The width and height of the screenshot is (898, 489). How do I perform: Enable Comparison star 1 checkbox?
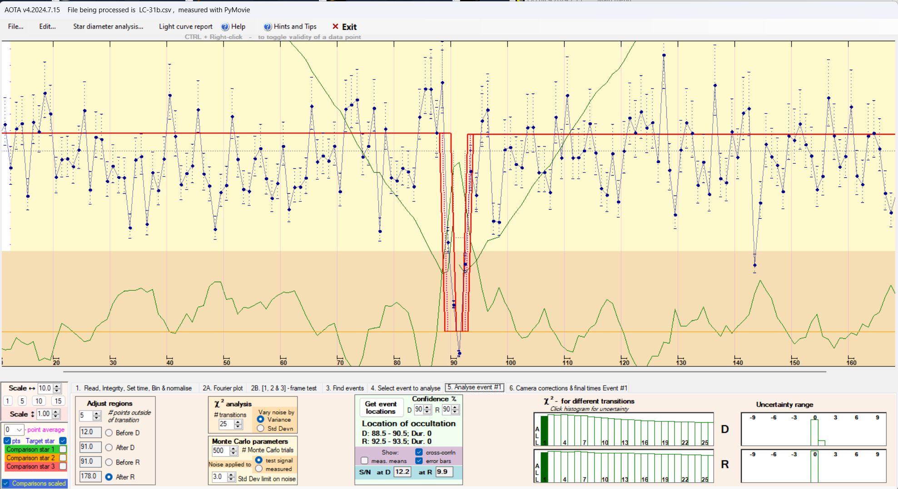[63, 449]
